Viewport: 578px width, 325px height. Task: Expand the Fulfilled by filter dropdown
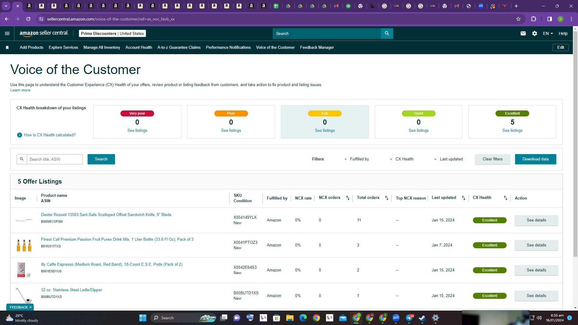coord(357,159)
